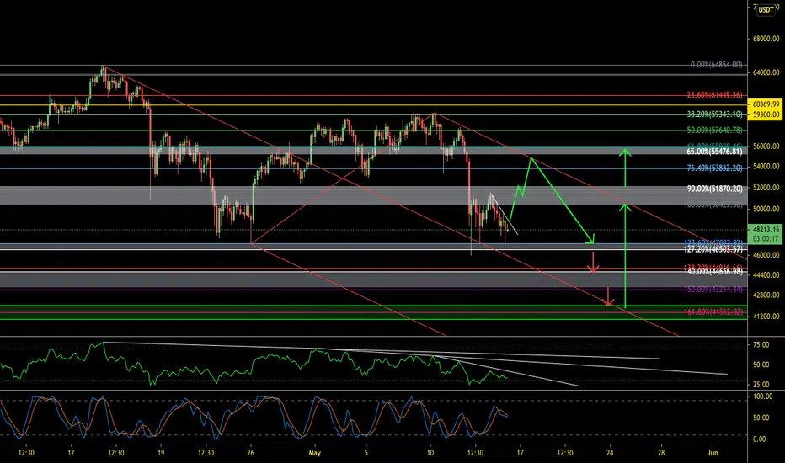The height and width of the screenshot is (463, 785).
Task: Click the May label on time axis
Action: coord(314,453)
